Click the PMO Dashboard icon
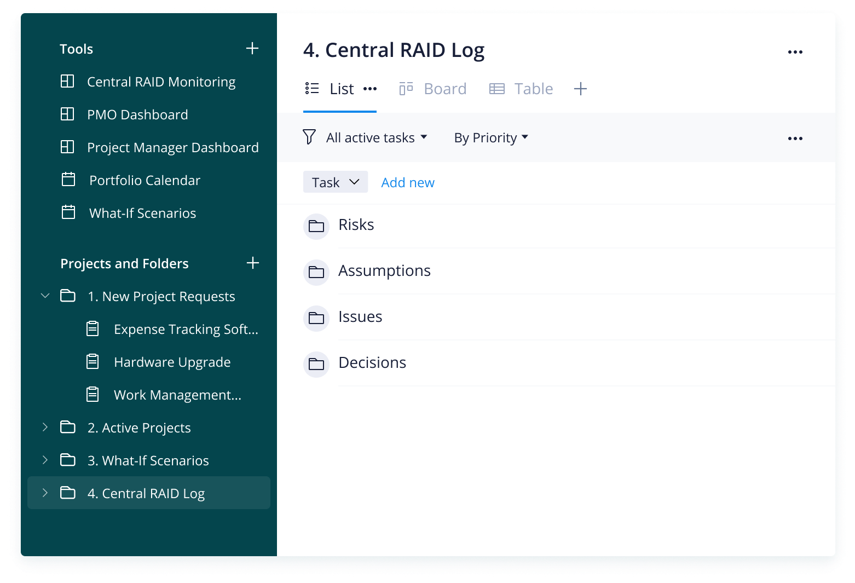 (x=67, y=114)
